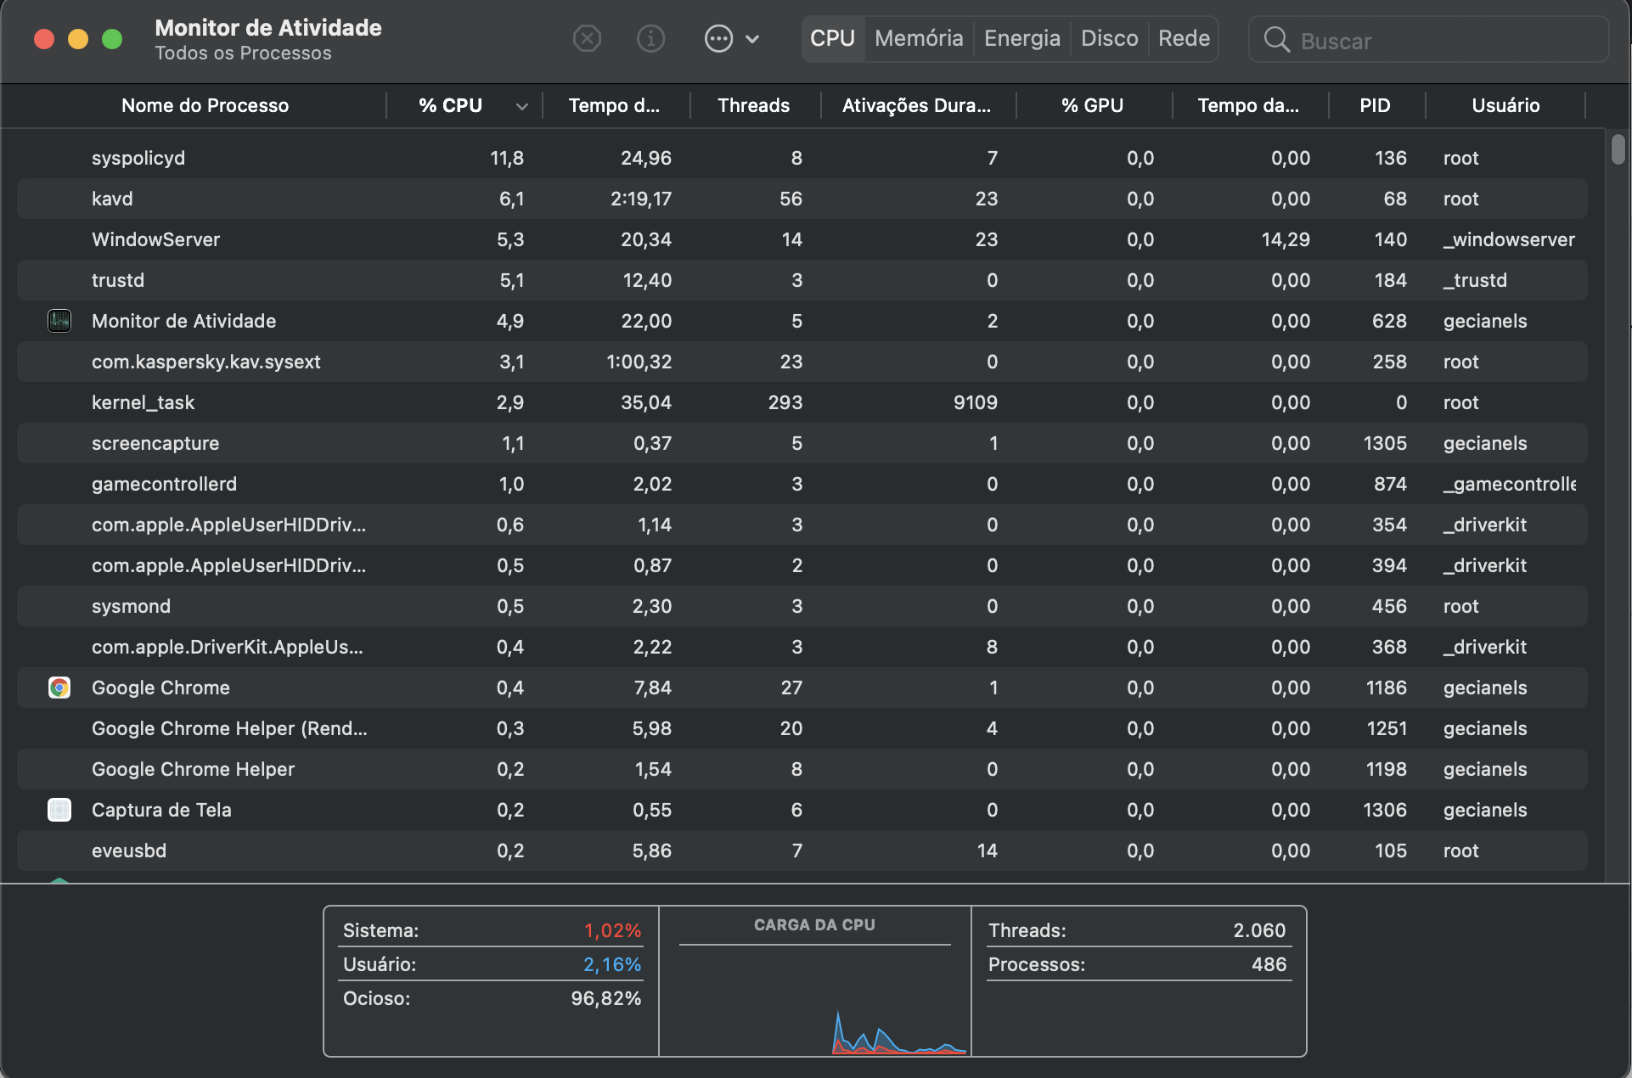Click the process info (i) icon
The image size is (1632, 1078).
pos(650,39)
